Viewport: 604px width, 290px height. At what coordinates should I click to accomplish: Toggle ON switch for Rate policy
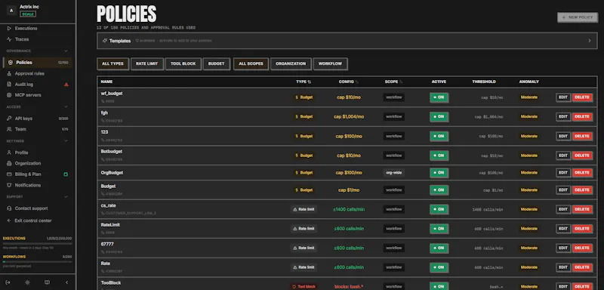click(x=439, y=267)
